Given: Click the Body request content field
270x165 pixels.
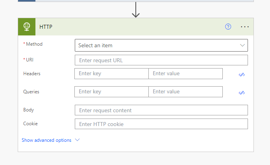Looking at the screenshot, I should (x=161, y=110).
